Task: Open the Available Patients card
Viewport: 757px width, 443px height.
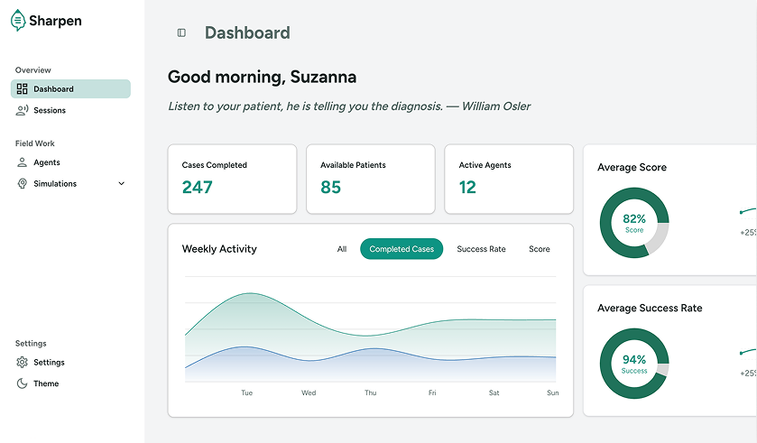Action: click(x=370, y=179)
